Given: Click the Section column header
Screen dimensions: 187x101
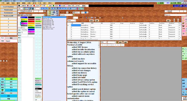Looking at the screenshot, I should pyautogui.click(x=115, y=23).
